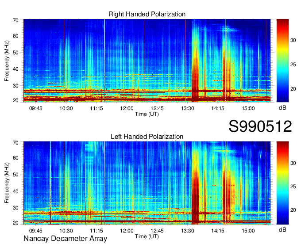Select the S990512 observation label
The image size is (301, 244).
pos(260,126)
